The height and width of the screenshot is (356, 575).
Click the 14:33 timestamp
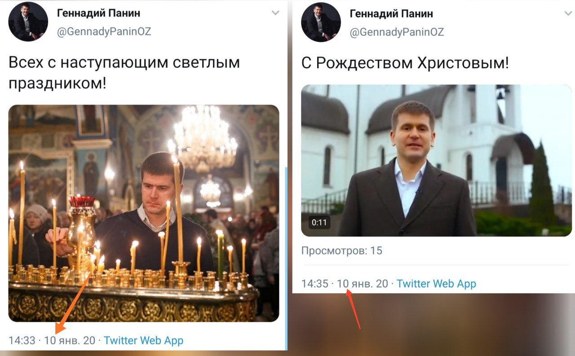(x=22, y=340)
